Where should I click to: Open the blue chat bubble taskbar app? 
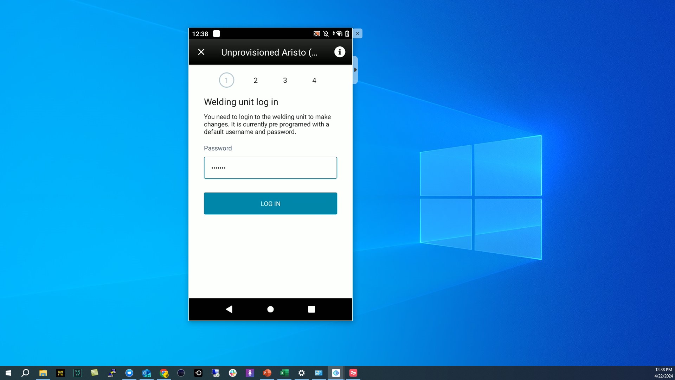pos(129,373)
